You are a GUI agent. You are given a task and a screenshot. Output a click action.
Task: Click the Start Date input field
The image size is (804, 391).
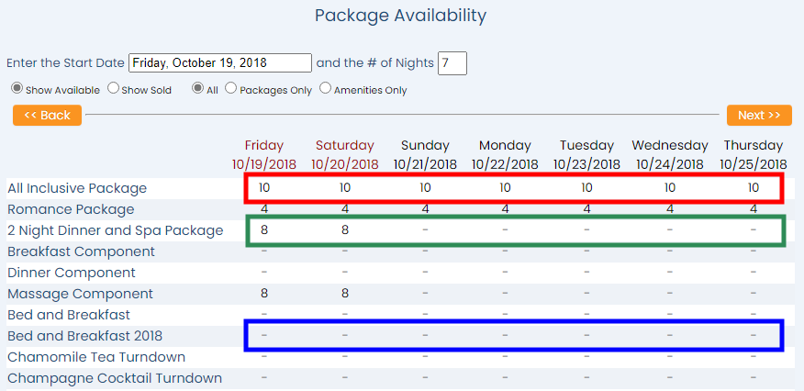(220, 63)
